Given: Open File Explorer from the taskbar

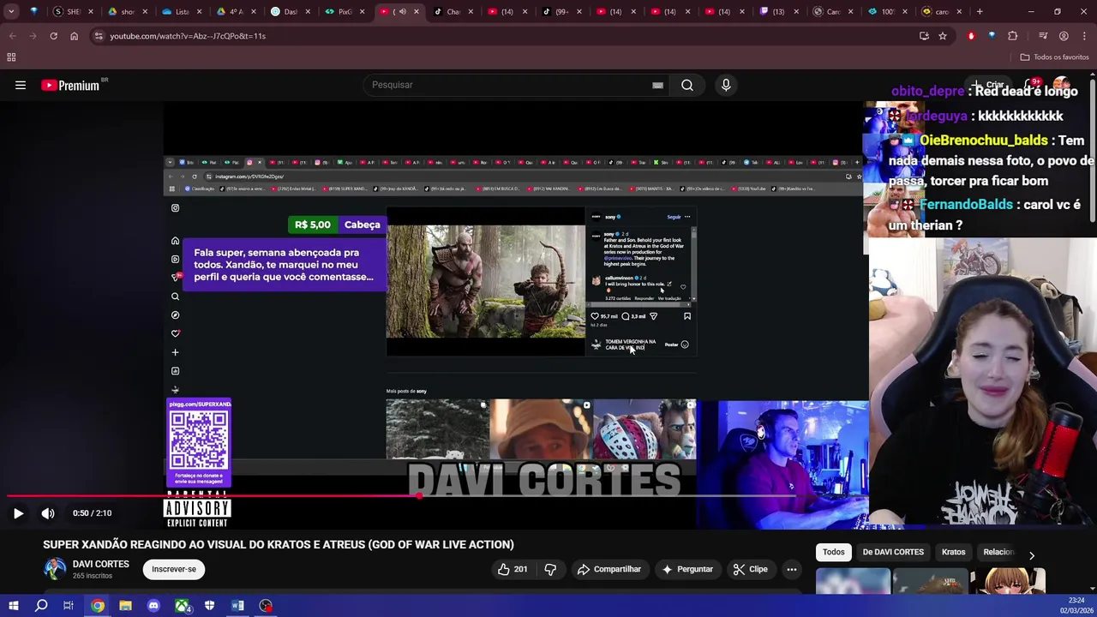Looking at the screenshot, I should (x=125, y=606).
